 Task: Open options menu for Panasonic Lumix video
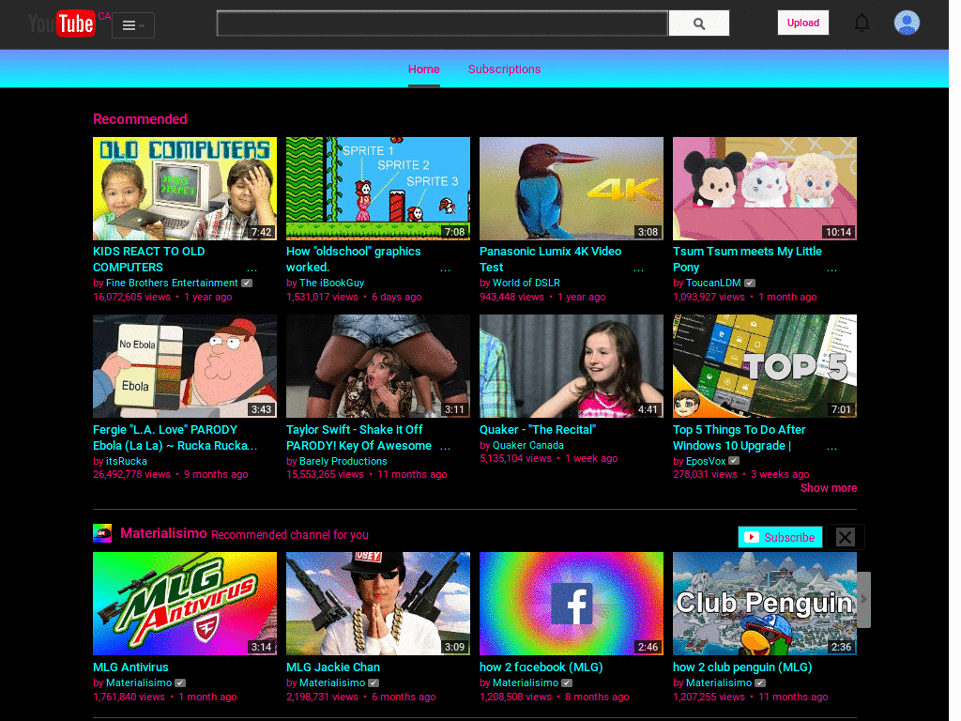pos(638,269)
